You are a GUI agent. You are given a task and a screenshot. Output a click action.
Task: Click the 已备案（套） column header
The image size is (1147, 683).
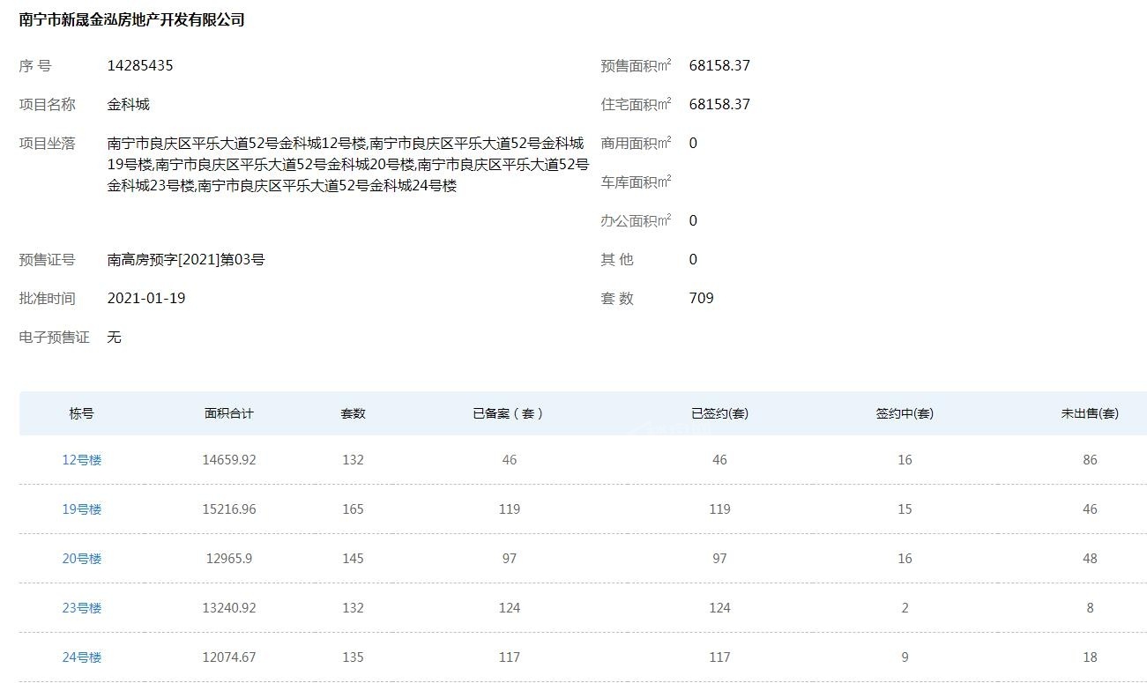(x=509, y=413)
